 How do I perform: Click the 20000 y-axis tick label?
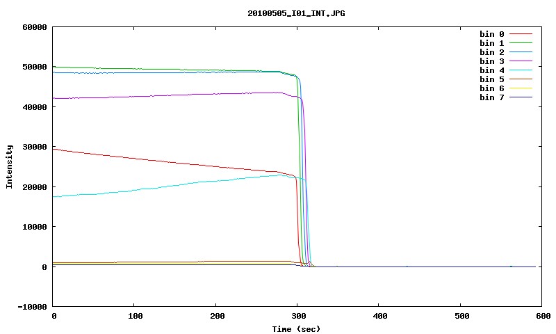(34, 187)
